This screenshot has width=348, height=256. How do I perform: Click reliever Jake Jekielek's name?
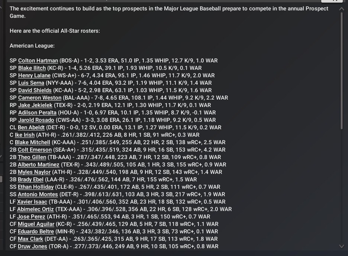pyautogui.click(x=35, y=105)
